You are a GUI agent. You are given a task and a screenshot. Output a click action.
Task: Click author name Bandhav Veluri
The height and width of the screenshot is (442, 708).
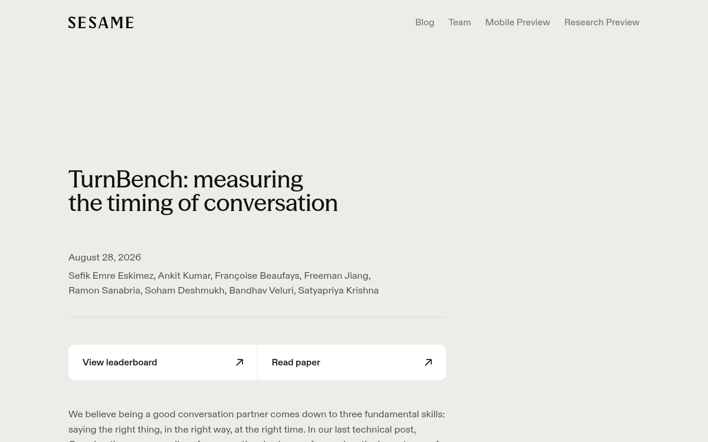261,291
